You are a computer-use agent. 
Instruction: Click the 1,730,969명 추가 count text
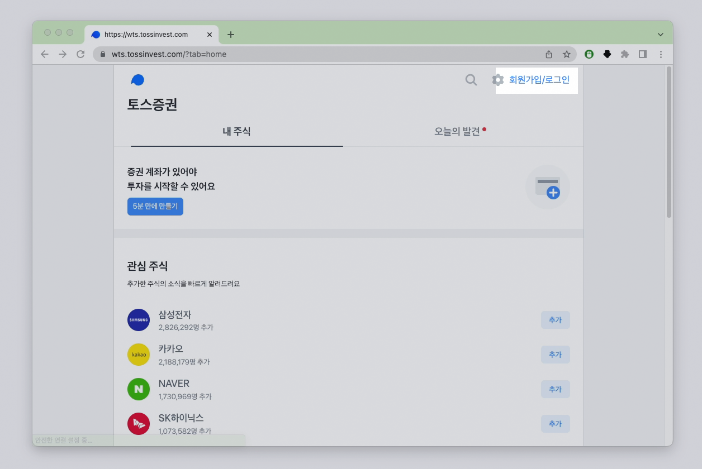pyautogui.click(x=185, y=396)
